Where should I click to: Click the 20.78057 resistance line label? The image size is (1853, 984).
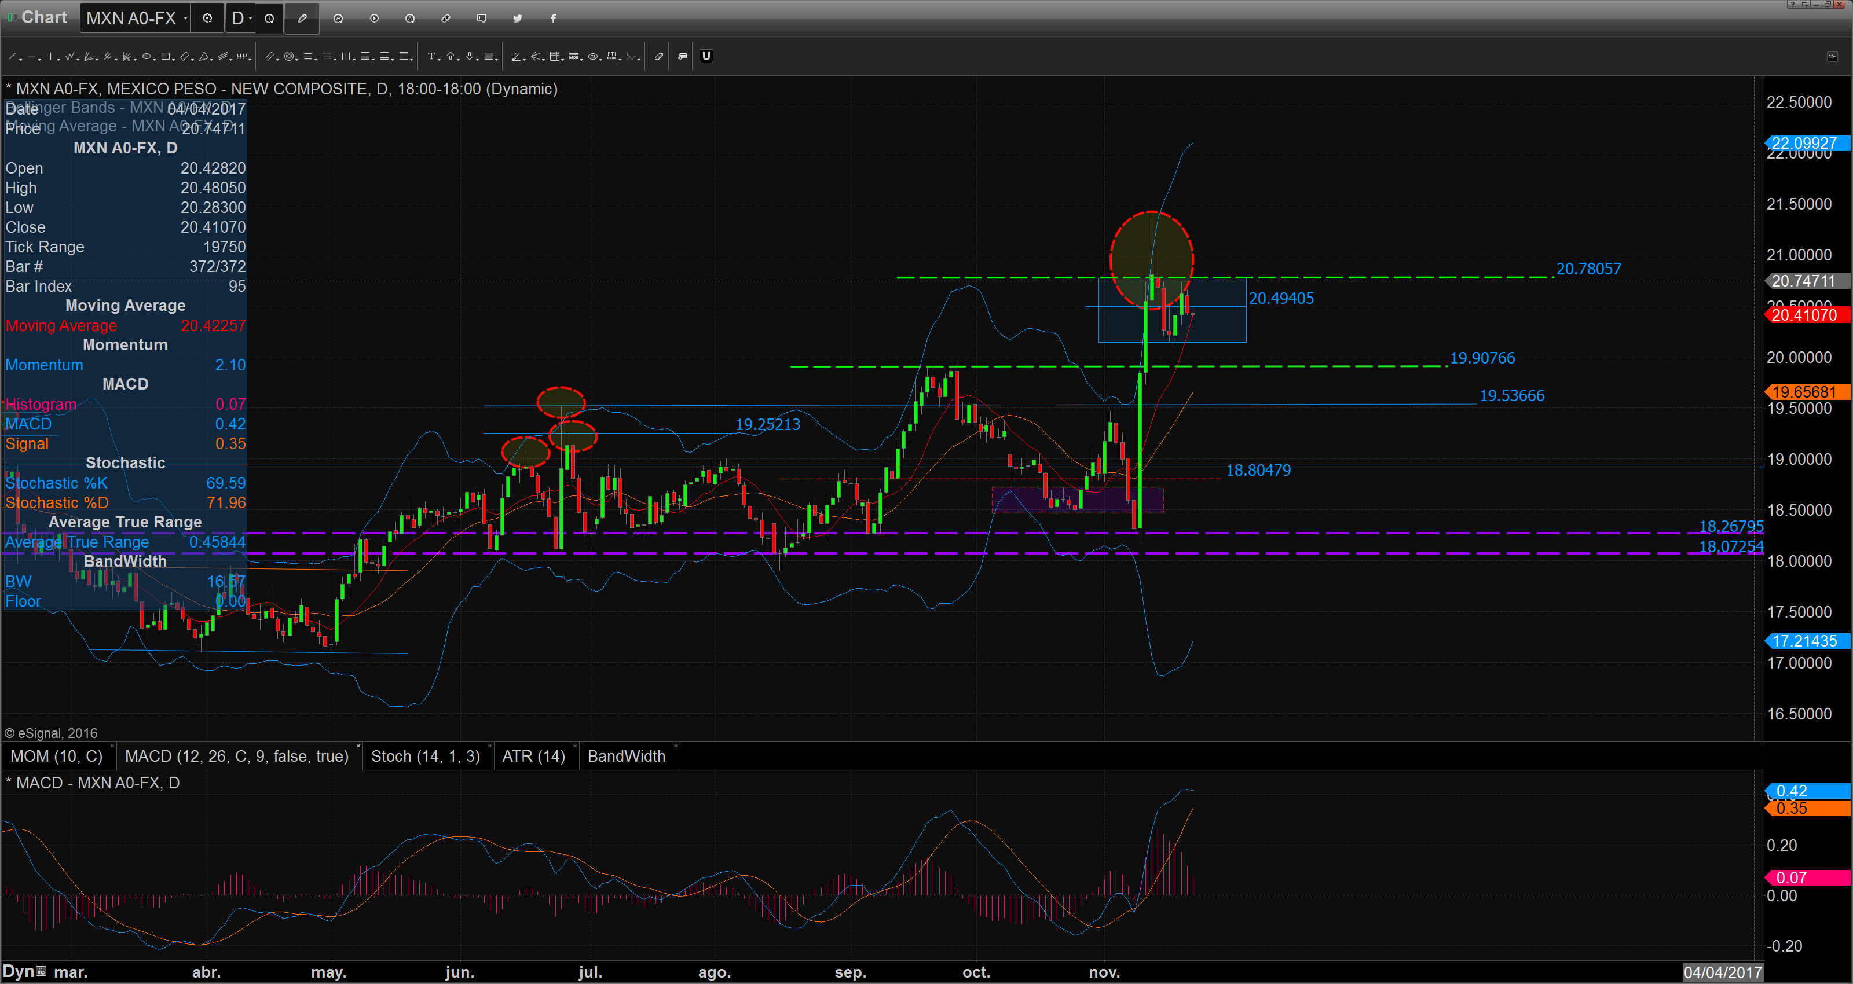1589,269
